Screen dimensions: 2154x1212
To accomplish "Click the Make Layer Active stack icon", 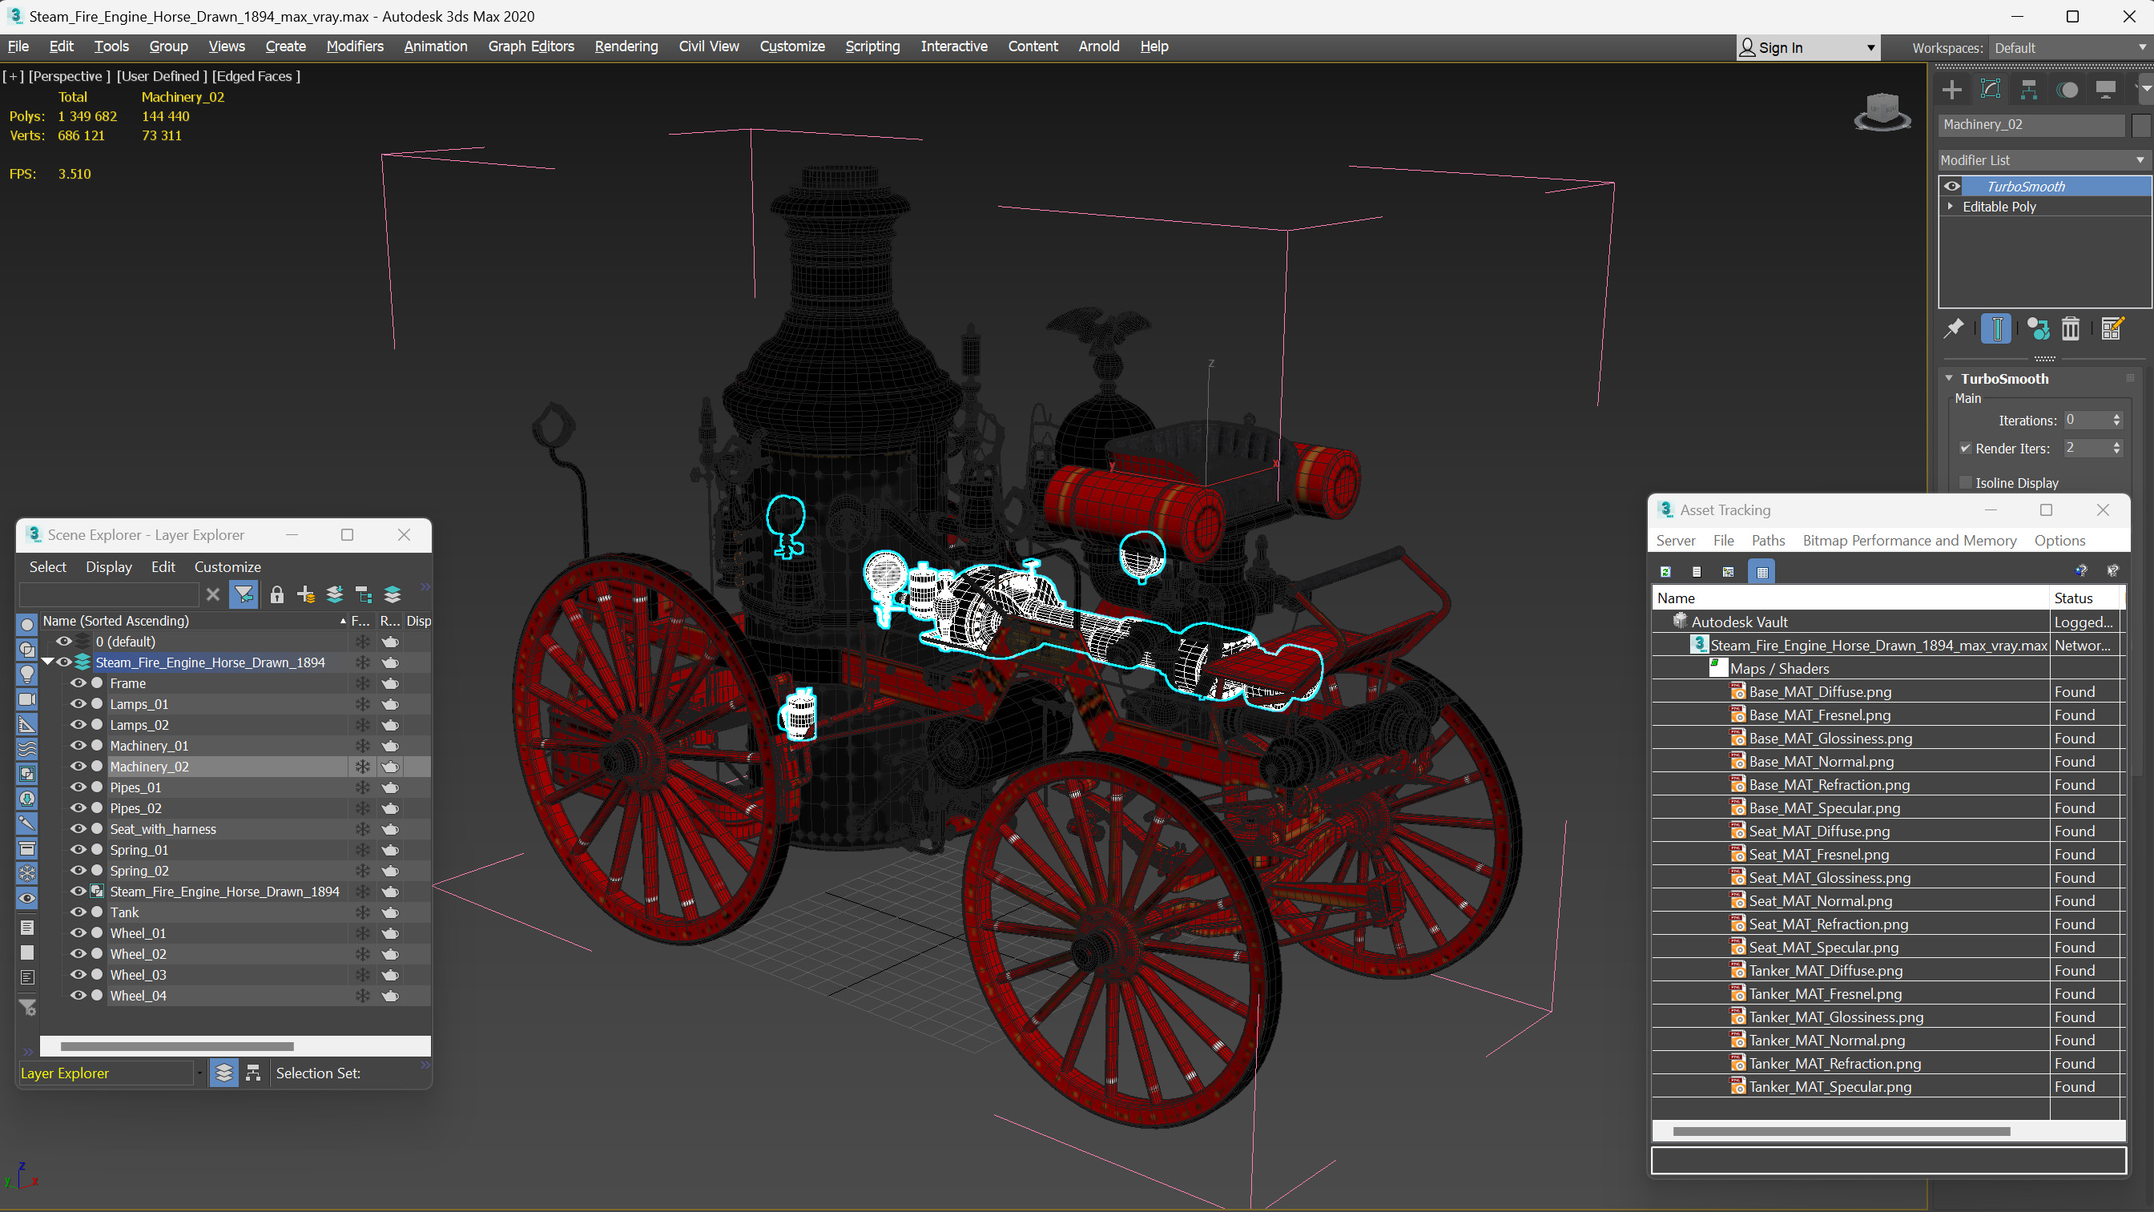I will [393, 594].
